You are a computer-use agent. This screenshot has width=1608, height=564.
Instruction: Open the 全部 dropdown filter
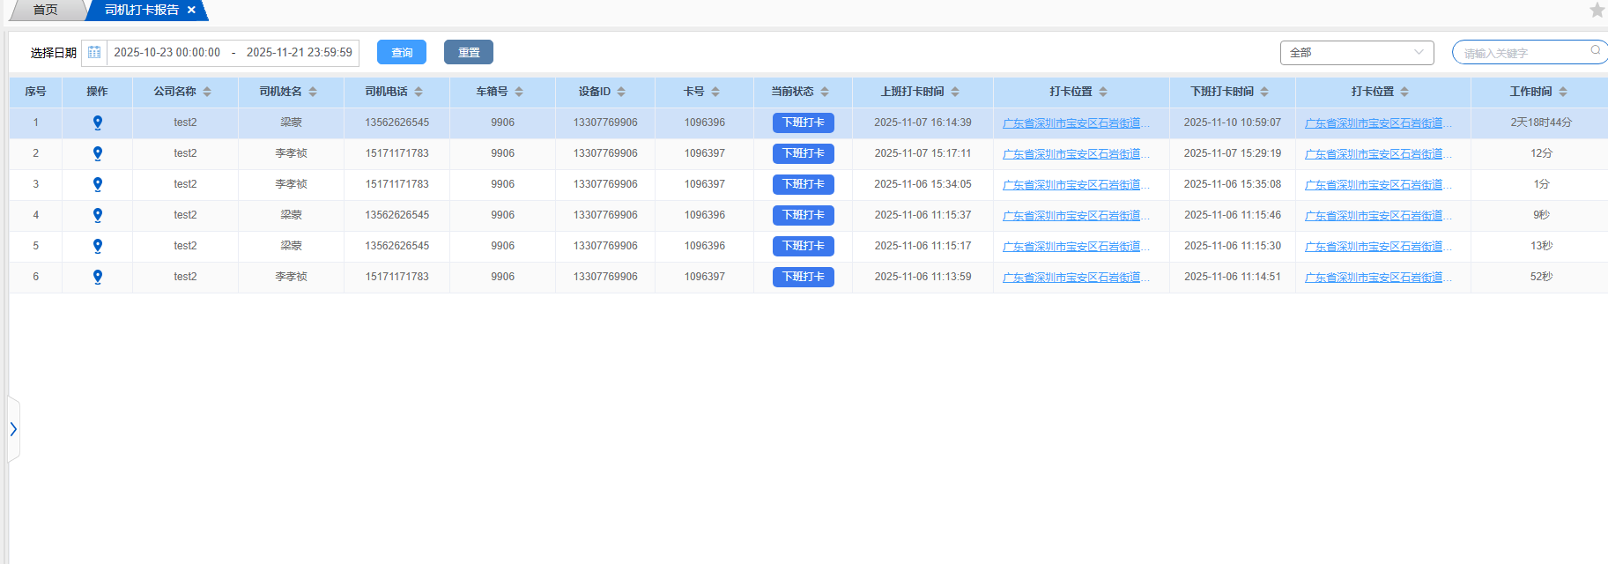(1356, 53)
